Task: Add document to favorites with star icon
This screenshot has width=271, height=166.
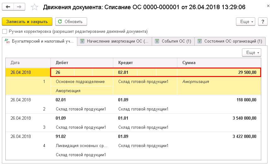Action: tap(34, 7)
